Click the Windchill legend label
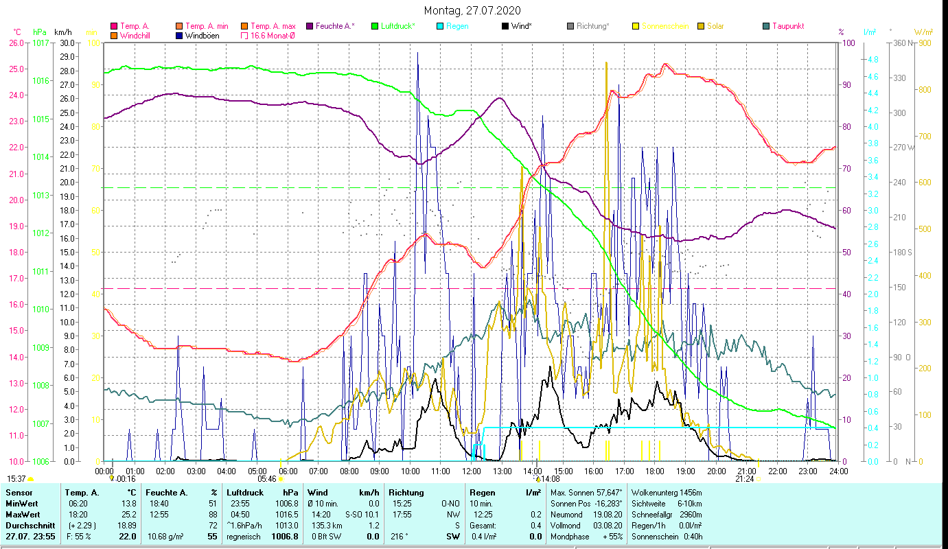Screen dimensions: 948x549 click(x=135, y=35)
